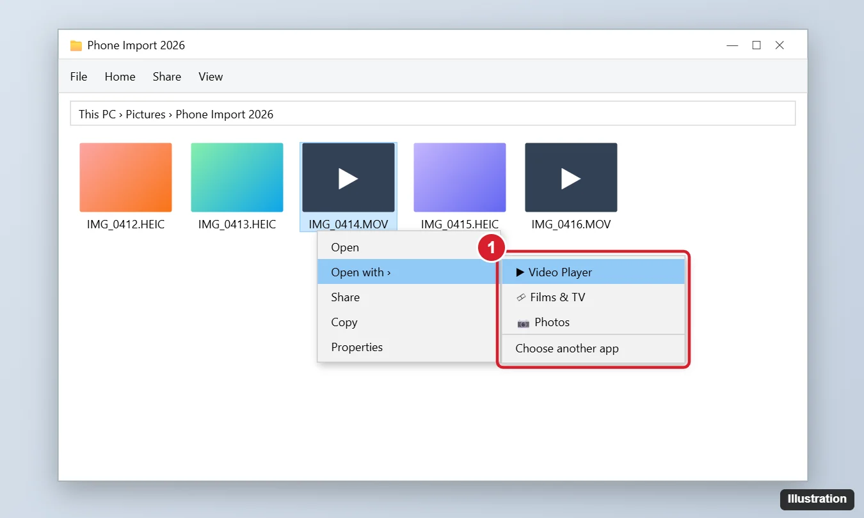Viewport: 864px width, 518px height.
Task: Click Choose another app
Action: 593,349
